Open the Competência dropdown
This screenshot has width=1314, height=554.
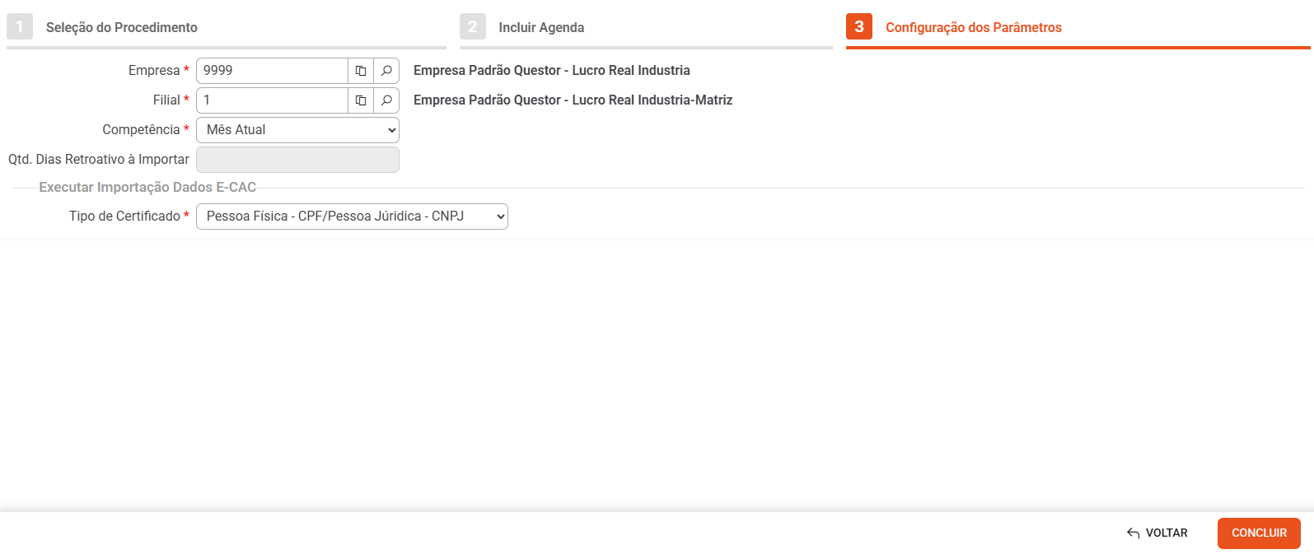pos(297,130)
